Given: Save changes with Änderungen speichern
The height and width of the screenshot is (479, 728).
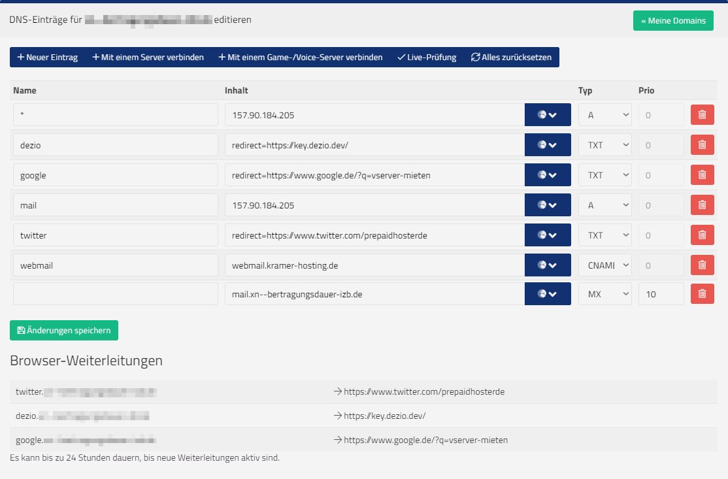Looking at the screenshot, I should pyautogui.click(x=64, y=330).
